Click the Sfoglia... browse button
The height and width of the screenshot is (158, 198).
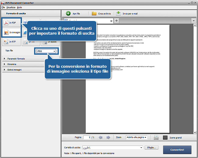point(151,148)
